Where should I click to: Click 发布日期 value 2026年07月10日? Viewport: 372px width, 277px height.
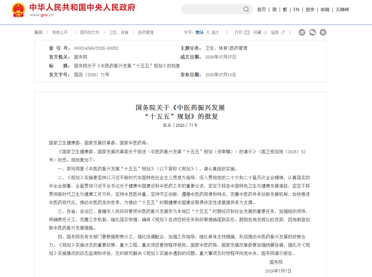pyautogui.click(x=220, y=75)
